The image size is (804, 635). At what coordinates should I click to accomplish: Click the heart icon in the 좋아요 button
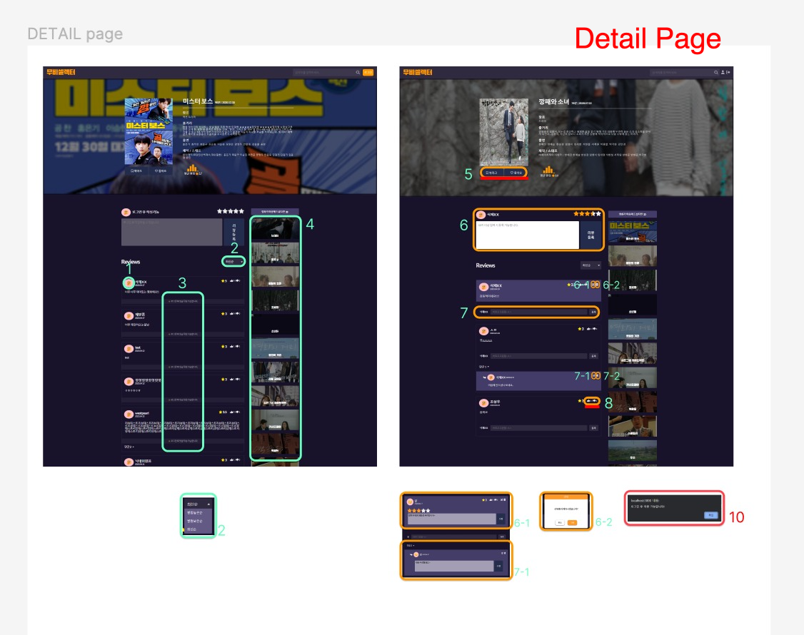[512, 172]
